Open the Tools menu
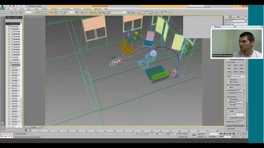Viewport: 264px width, 148px height. click(15, 9)
